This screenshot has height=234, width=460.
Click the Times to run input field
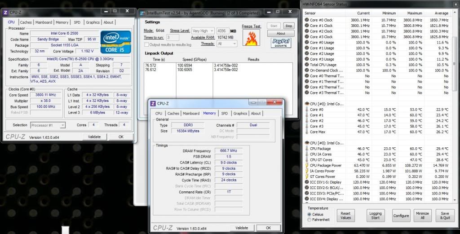point(172,38)
